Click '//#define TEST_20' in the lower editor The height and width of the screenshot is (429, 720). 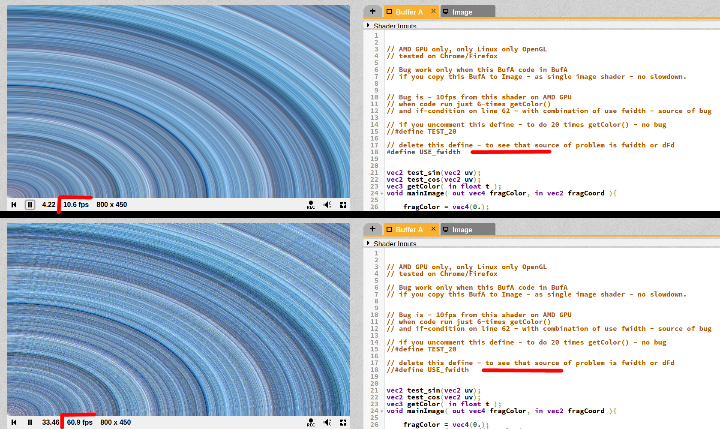point(421,349)
